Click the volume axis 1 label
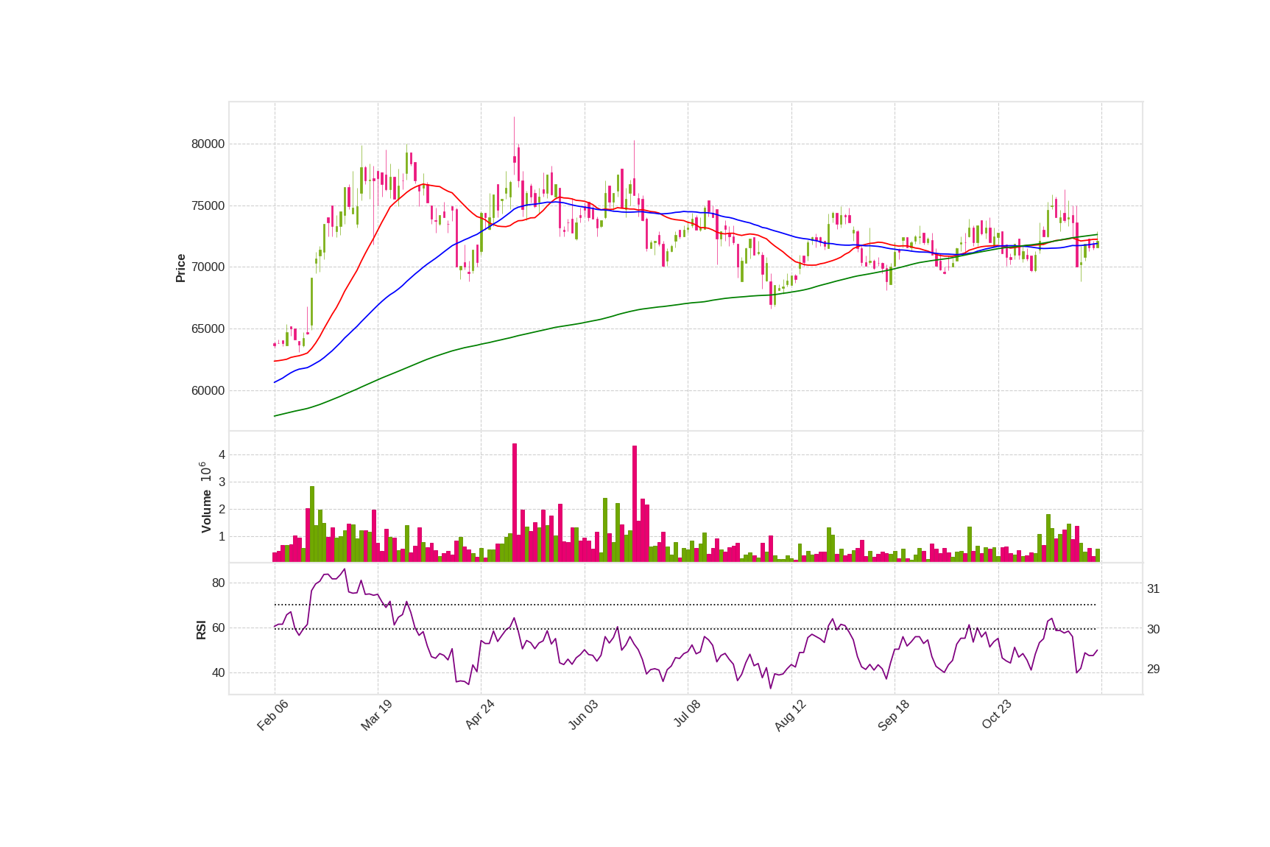Viewport: 1270px width, 847px height. [222, 537]
